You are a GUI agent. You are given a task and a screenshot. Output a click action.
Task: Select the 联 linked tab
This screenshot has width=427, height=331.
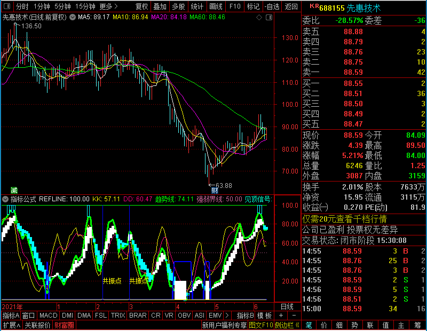(x=370, y=325)
